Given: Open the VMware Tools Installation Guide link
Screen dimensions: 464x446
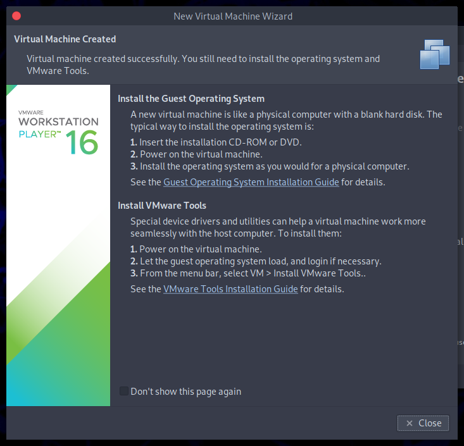Looking at the screenshot, I should pyautogui.click(x=230, y=289).
